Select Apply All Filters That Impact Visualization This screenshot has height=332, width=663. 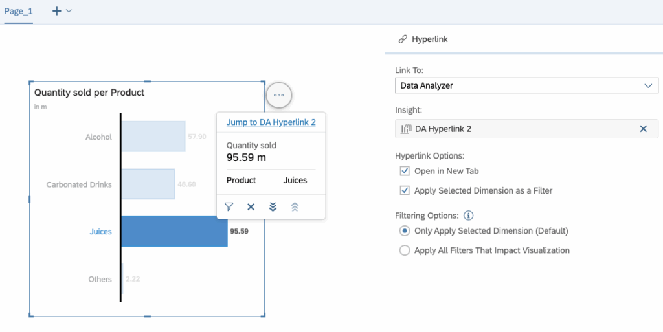coord(405,250)
